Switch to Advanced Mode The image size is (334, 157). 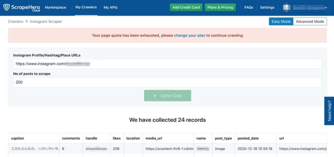tap(310, 21)
